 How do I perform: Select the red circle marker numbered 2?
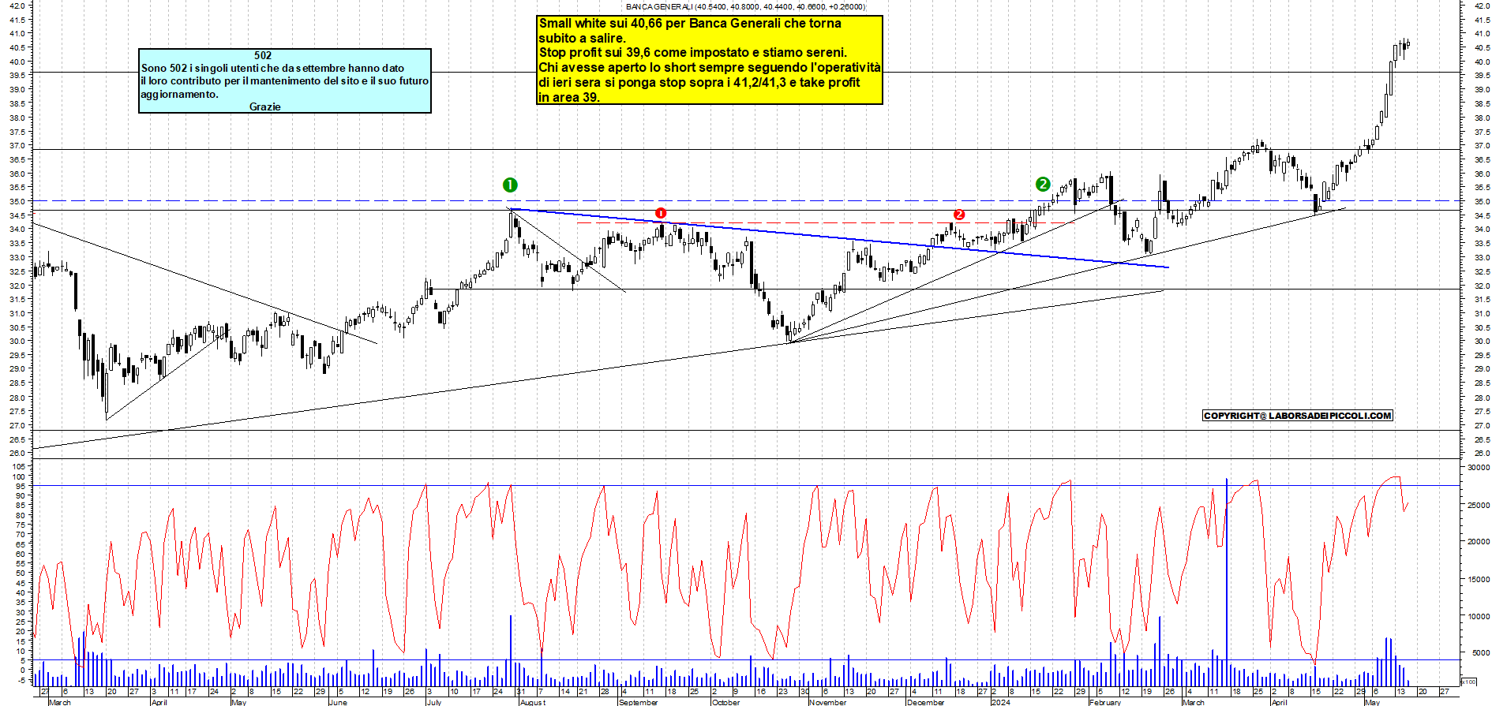click(959, 214)
